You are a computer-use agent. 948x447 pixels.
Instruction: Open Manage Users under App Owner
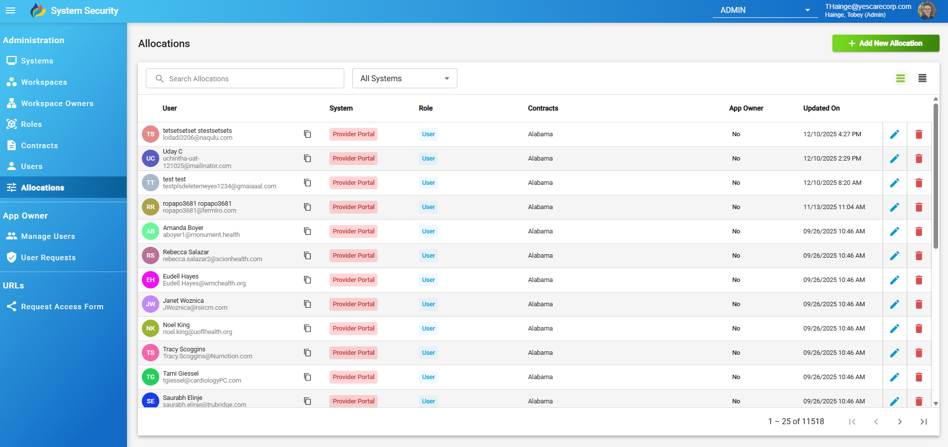click(63, 236)
